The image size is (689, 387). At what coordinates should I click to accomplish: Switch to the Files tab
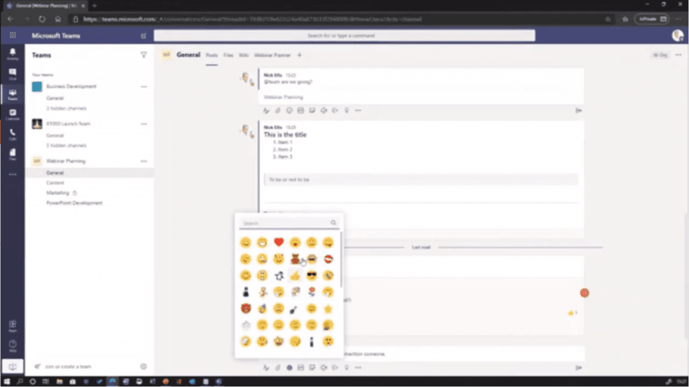pos(228,55)
